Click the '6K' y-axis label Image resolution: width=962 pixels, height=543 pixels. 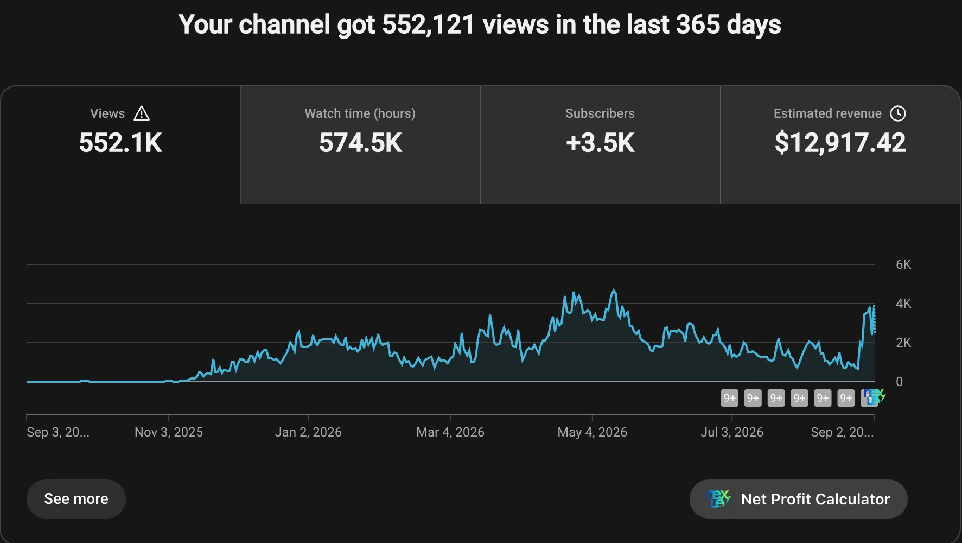point(903,264)
